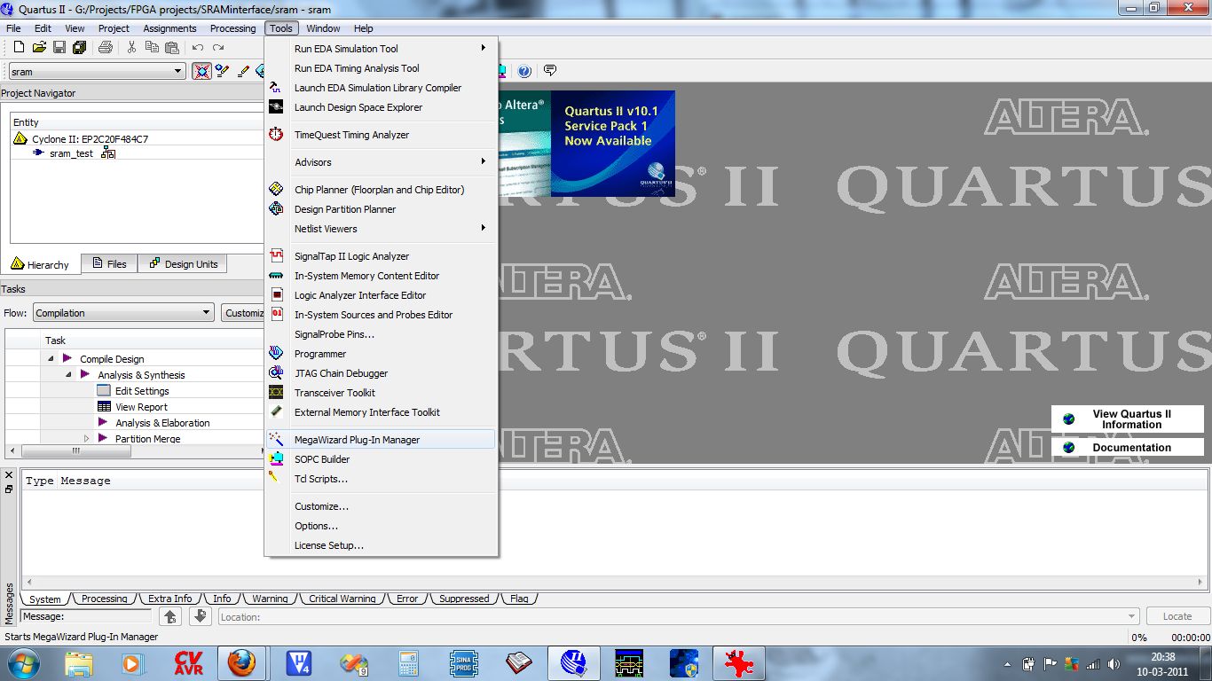Open CodeVisionAVR from taskbar
Viewport: 1212px width, 681px height.
188,662
